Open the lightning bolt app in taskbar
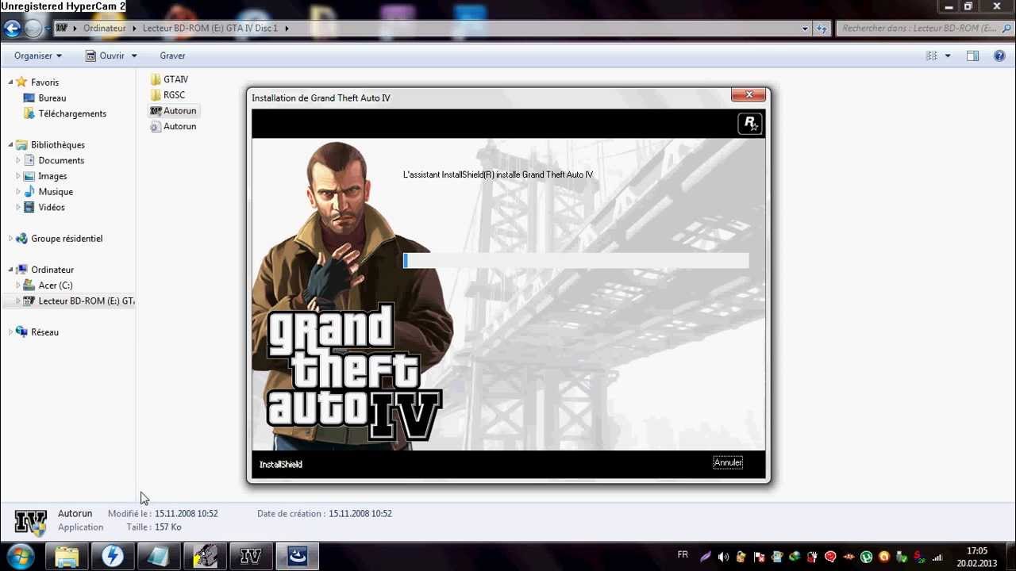1016x571 pixels. (x=113, y=556)
